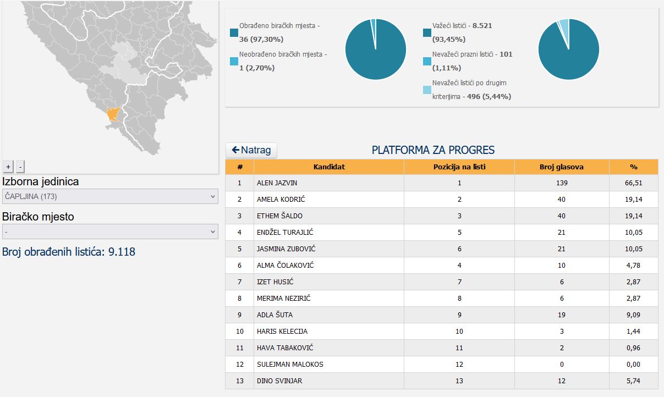This screenshot has height=397, width=664.
Task: Click the Nevažeći prazni listići legend square
Action: click(427, 61)
